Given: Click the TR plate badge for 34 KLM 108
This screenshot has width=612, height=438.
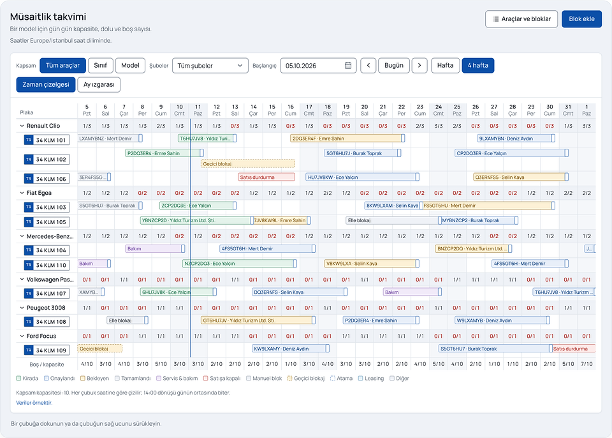Looking at the screenshot, I should [29, 321].
